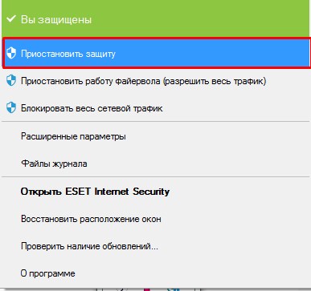Click the pink tray icon below the menu

[147, 289]
